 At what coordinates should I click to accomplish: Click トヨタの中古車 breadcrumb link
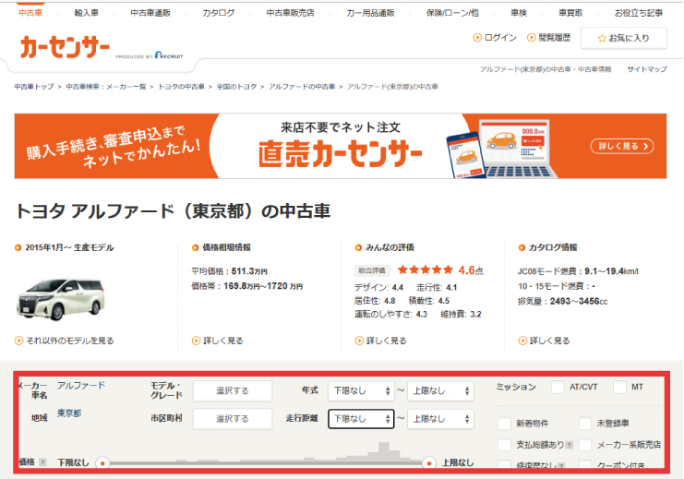(x=181, y=87)
